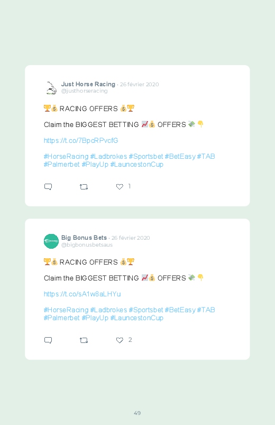This screenshot has width=275, height=425.
Task: Click #LauncestonCup hashtag in first tweet
Action: click(x=137, y=165)
